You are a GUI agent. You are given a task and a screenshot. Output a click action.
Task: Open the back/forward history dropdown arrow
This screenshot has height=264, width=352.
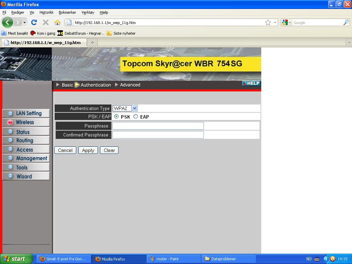(24, 22)
